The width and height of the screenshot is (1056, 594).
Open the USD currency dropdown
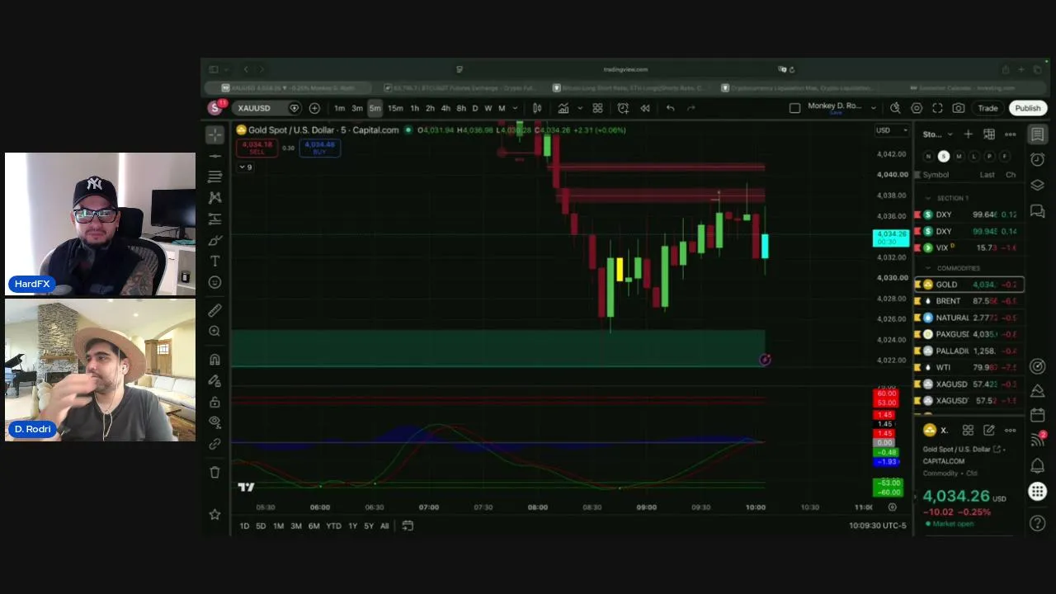(891, 130)
